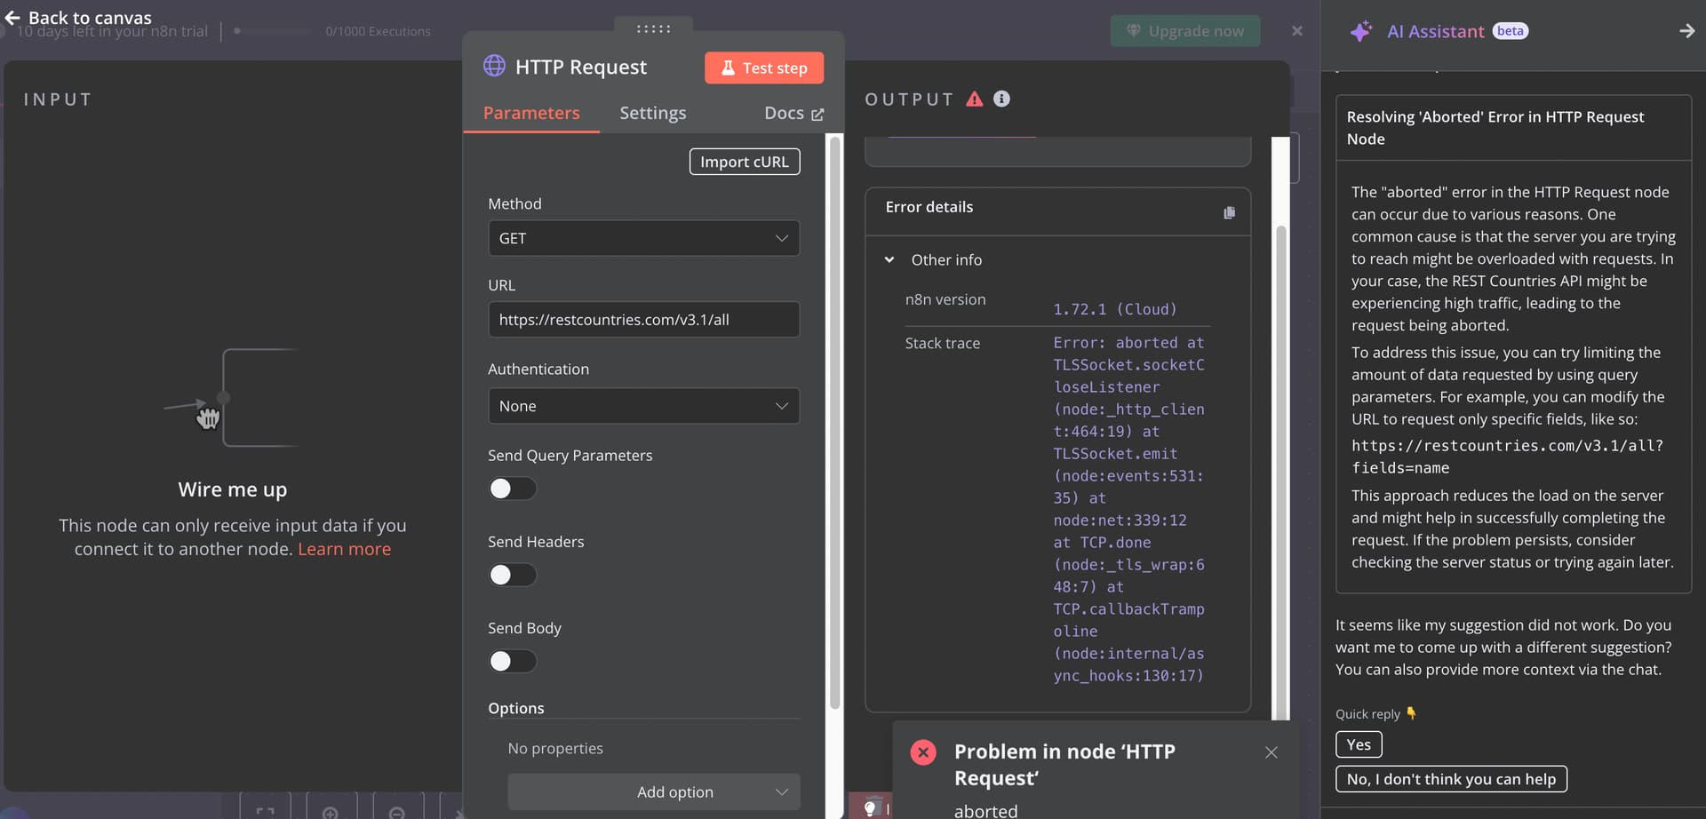Image resolution: width=1706 pixels, height=819 pixels.
Task: Click the executions usage progress bar
Action: (274, 31)
